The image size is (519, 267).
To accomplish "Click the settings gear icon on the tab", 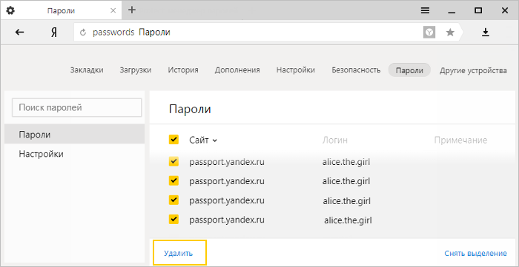I will [10, 10].
